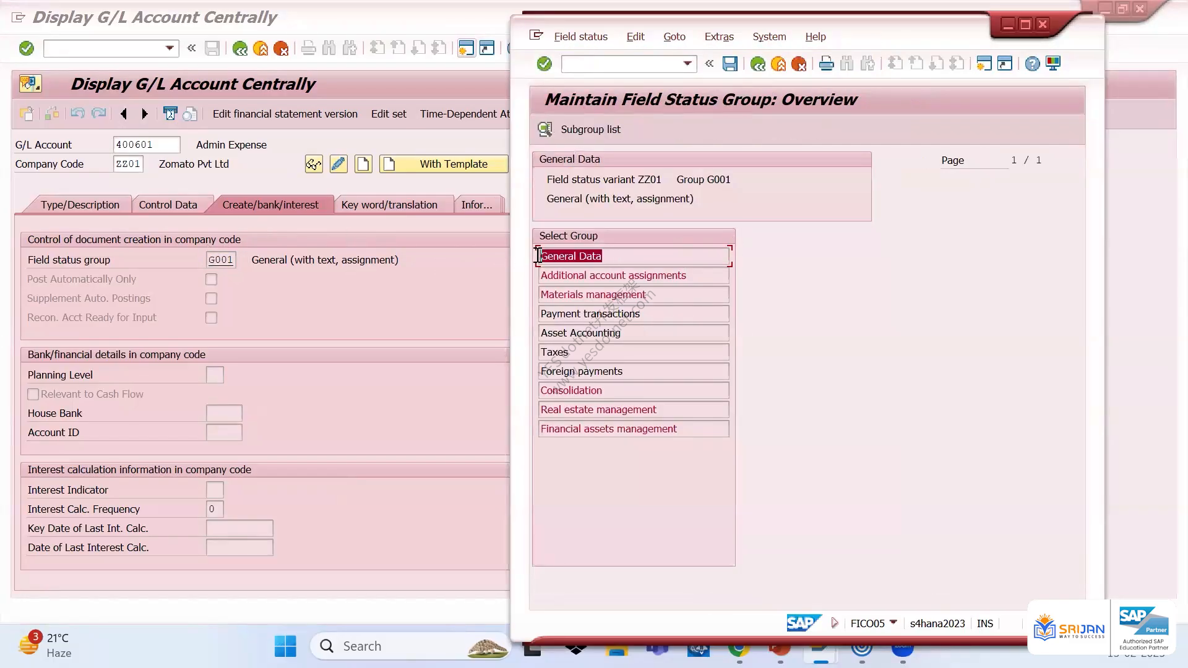Click the Subgroup list magnifier icon
This screenshot has height=668, width=1188.
(x=545, y=129)
